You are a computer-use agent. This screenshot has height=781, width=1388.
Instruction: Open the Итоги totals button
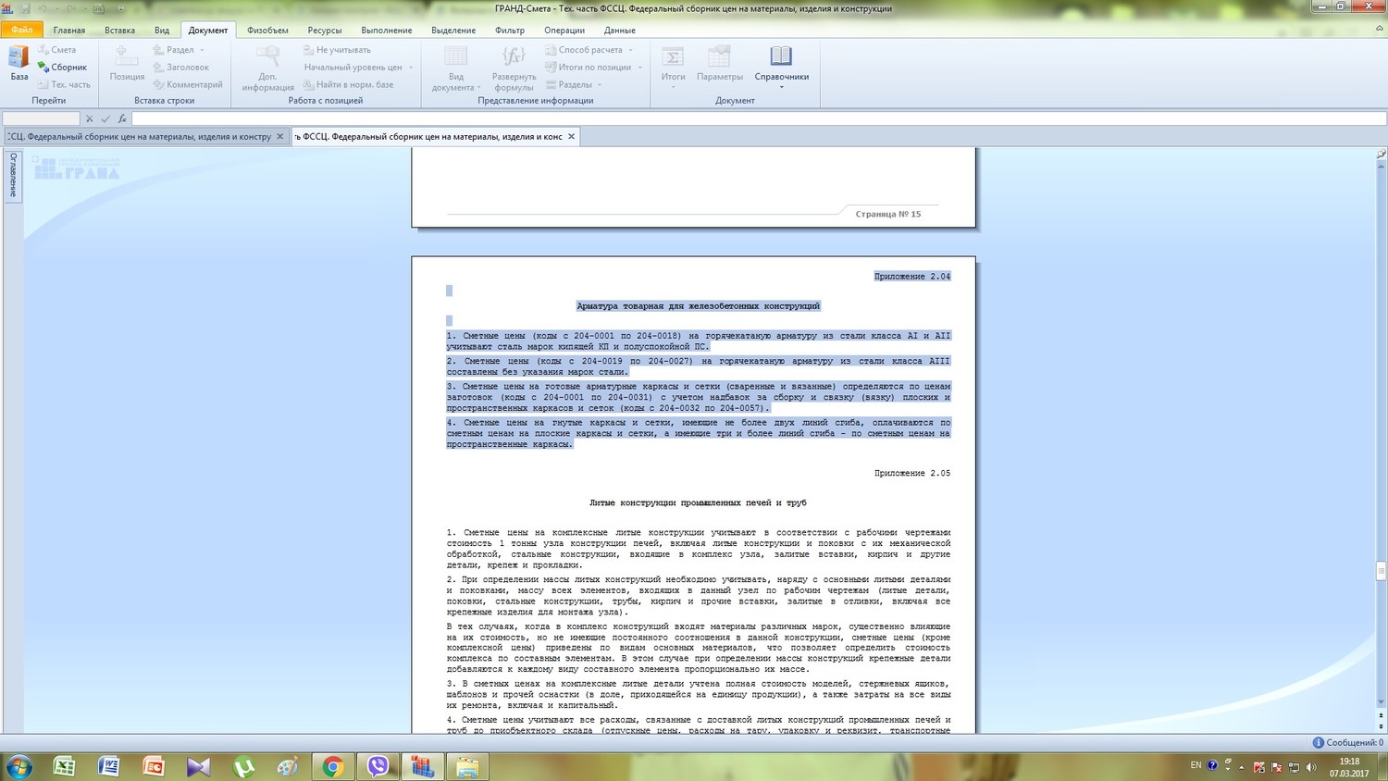pyautogui.click(x=674, y=67)
